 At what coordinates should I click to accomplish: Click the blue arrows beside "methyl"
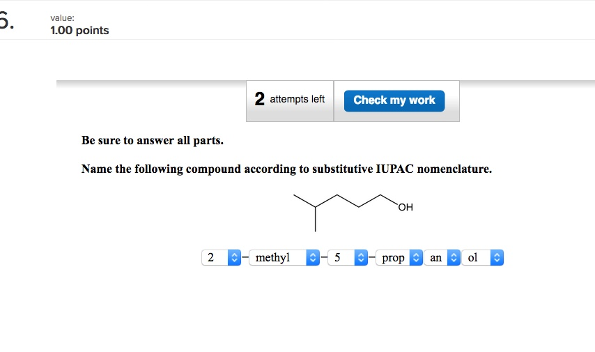[313, 258]
